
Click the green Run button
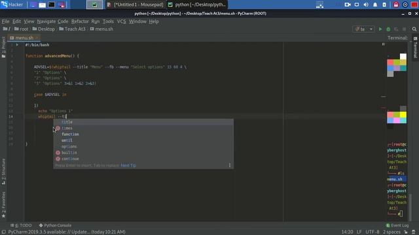pos(380,29)
